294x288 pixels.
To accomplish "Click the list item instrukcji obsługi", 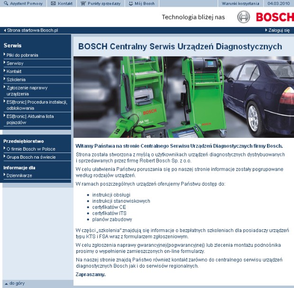I will pyautogui.click(x=111, y=195).
